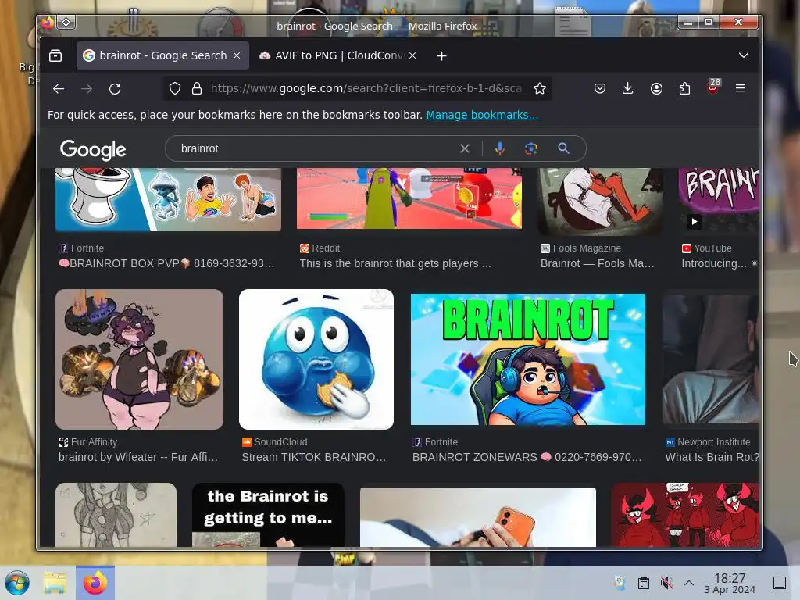Click the Firefox address bar URL
The image size is (800, 600).
tap(366, 88)
